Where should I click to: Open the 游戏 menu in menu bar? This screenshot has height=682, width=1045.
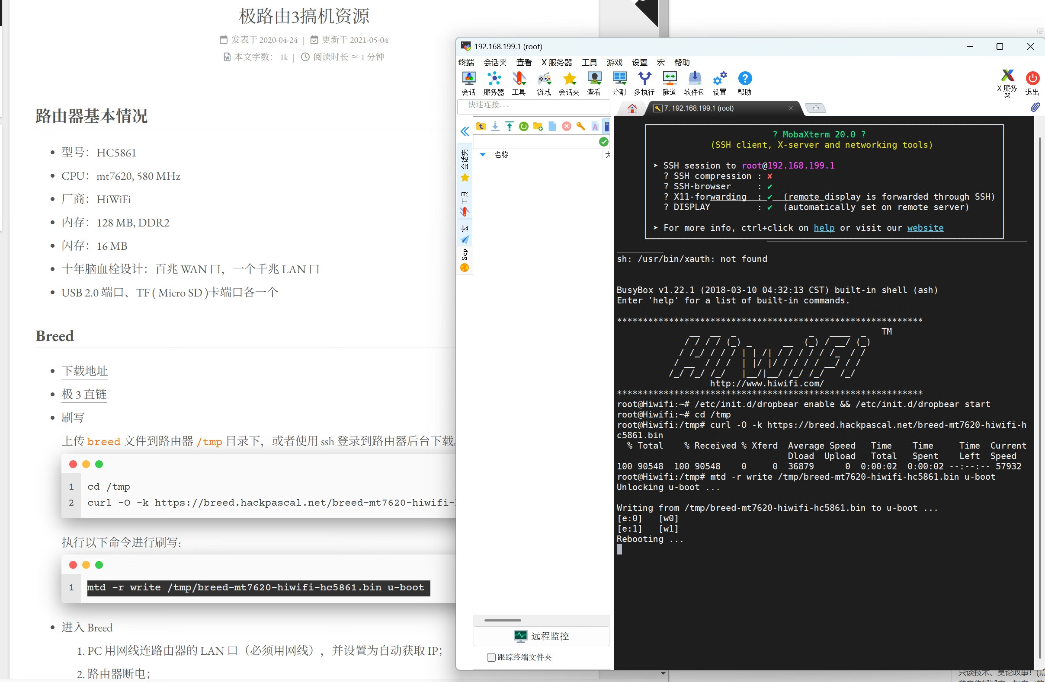coord(614,62)
